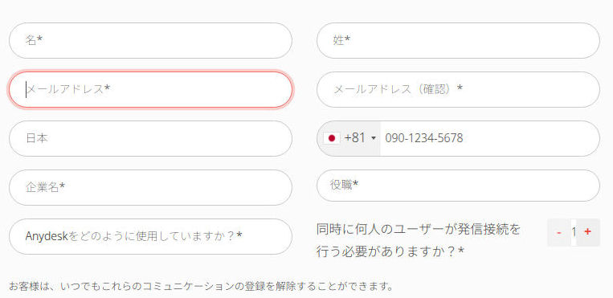Viewport: 613px width, 298px height.
Task: Focus the 役職 job title field
Action: coord(458,186)
